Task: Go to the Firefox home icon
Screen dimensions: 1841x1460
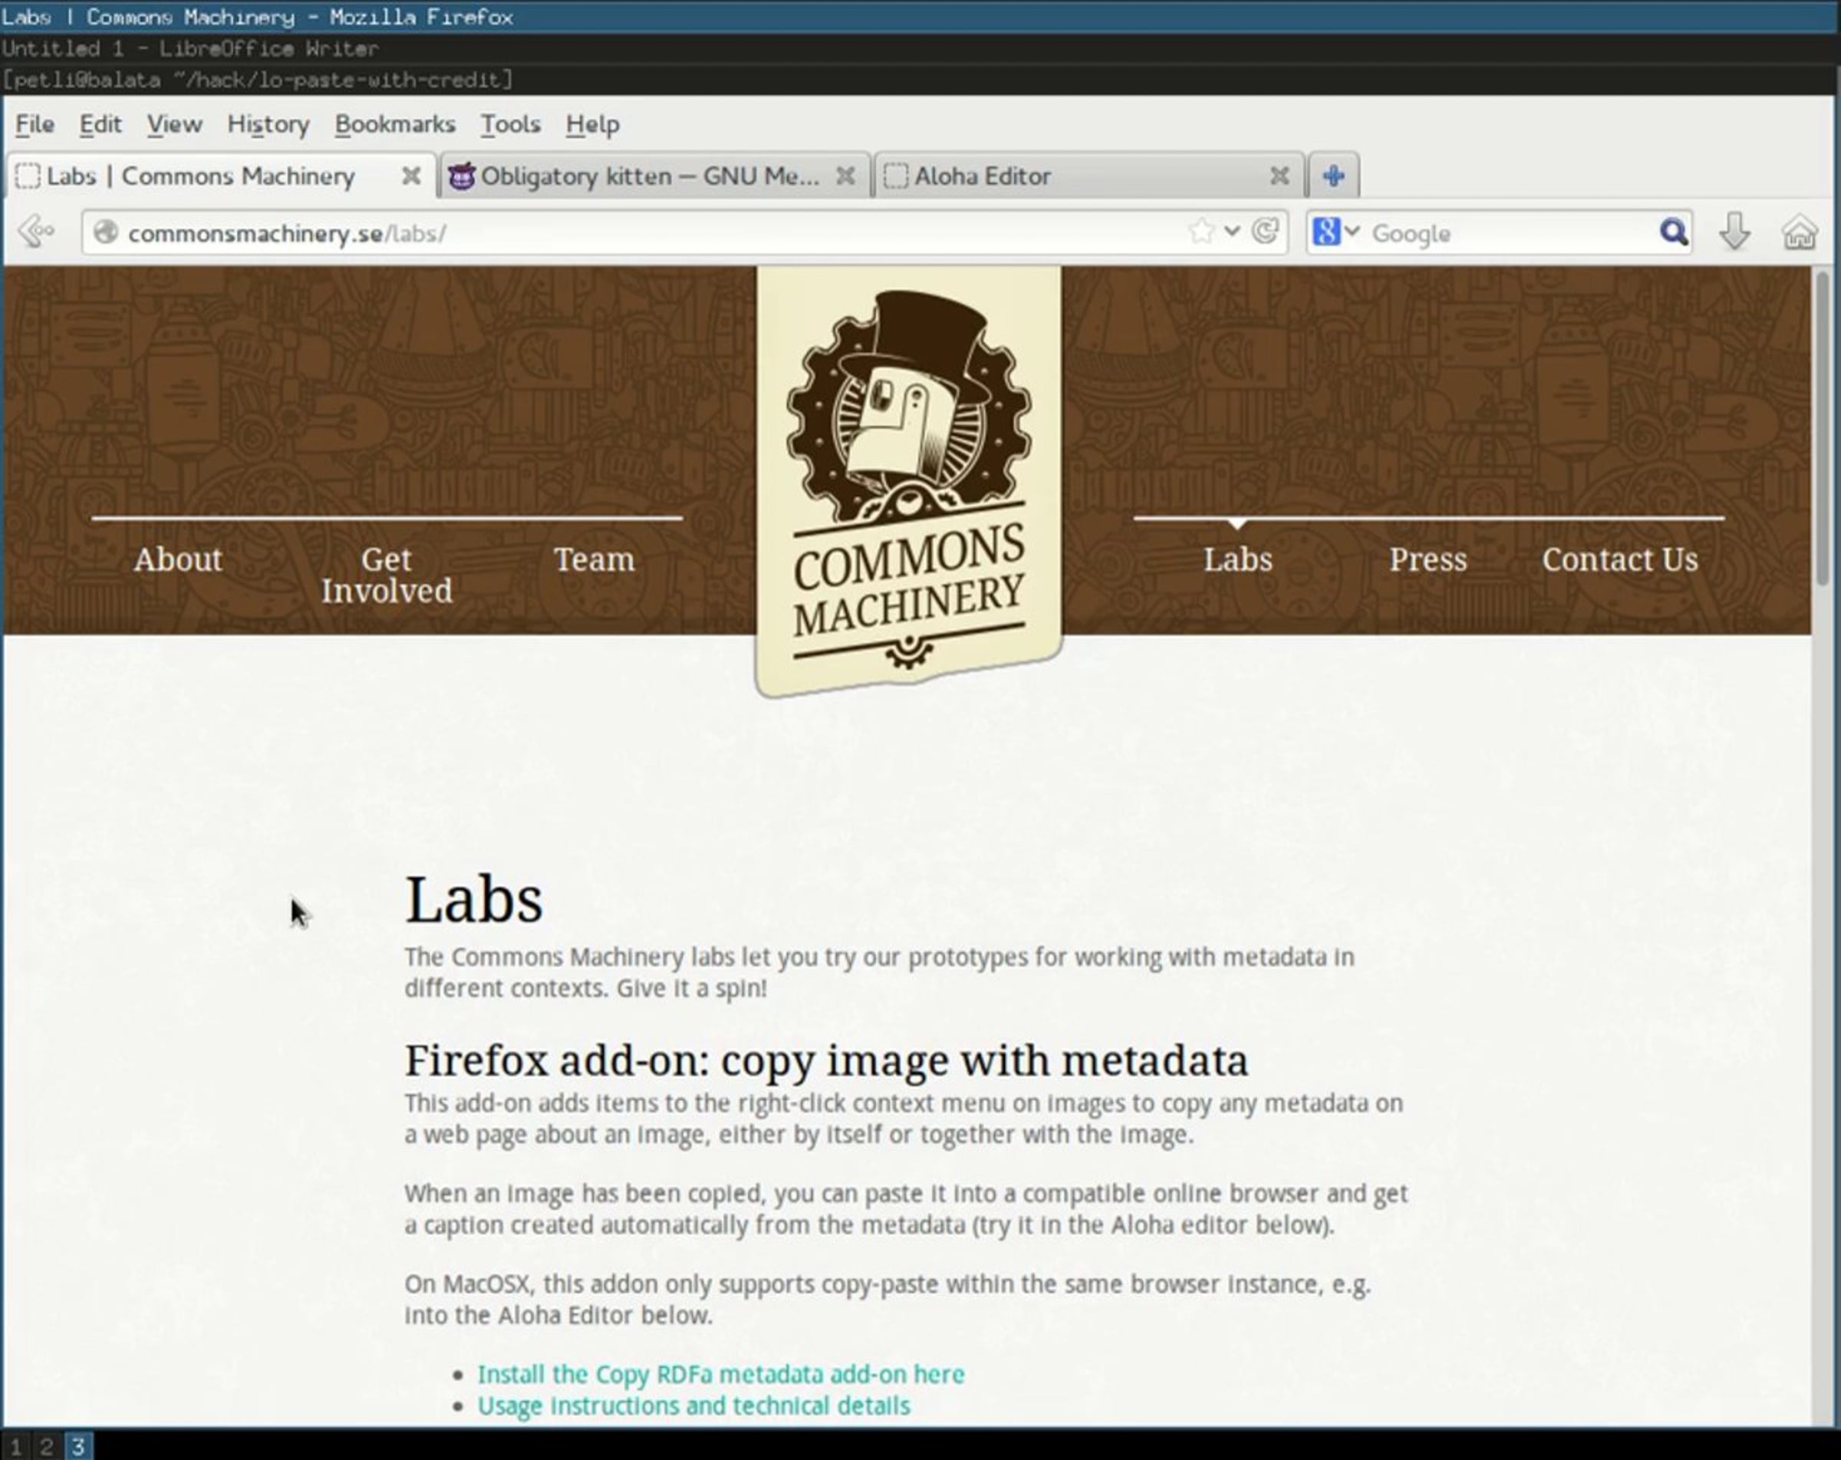Action: click(1797, 232)
